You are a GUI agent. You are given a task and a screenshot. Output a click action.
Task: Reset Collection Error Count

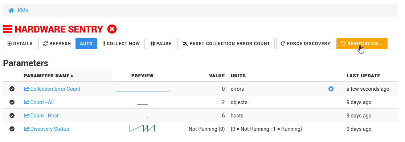pyautogui.click(x=226, y=43)
